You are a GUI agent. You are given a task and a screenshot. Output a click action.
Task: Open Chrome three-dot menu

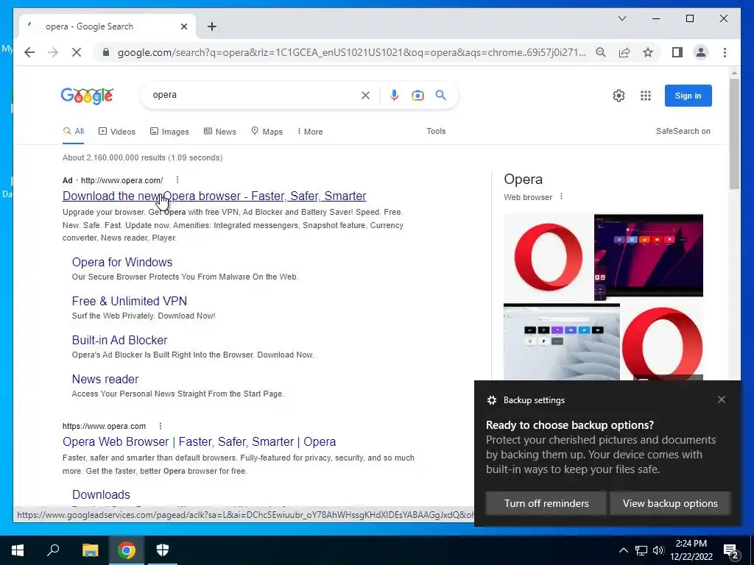tap(725, 52)
